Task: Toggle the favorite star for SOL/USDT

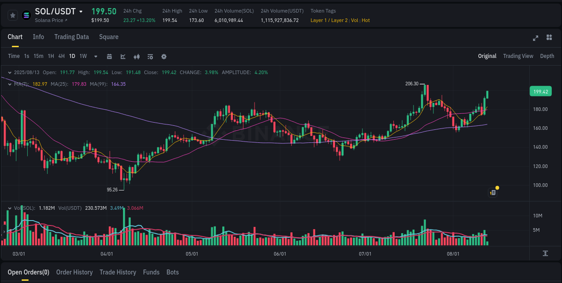Action: coord(13,15)
